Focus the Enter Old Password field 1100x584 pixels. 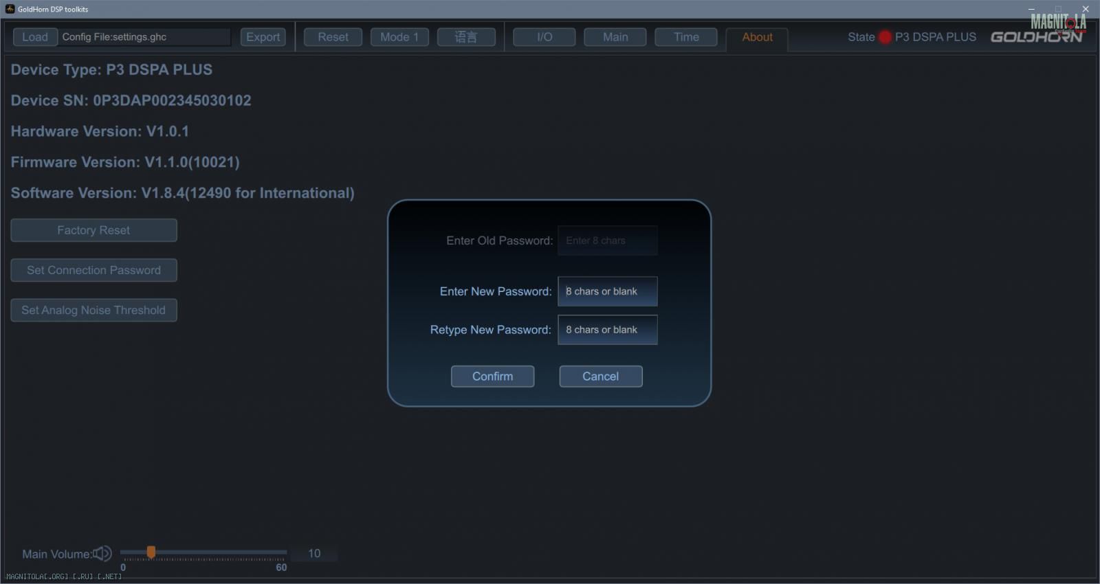click(x=608, y=240)
